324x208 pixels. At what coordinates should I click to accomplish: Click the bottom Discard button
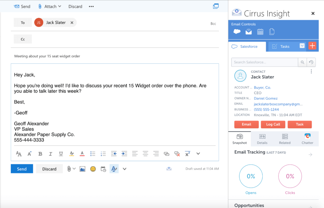pos(49,169)
